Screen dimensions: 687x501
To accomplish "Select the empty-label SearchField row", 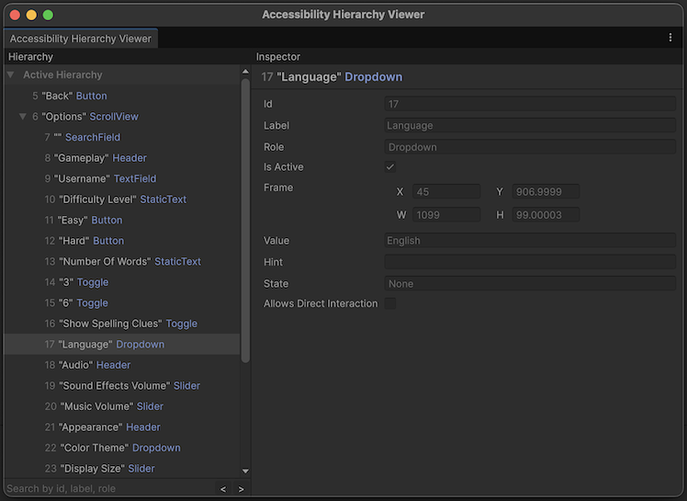I will click(122, 137).
